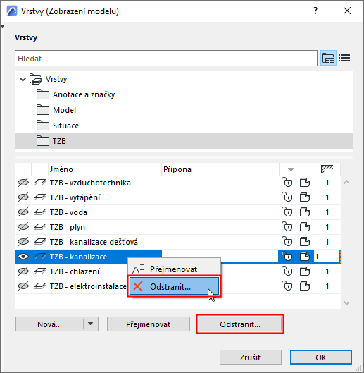The height and width of the screenshot is (373, 364).
Task: Select the Situace folder
Action: 65,126
